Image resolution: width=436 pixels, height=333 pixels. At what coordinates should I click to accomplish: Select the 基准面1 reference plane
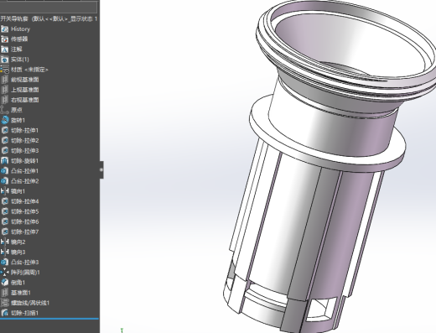[x=20, y=293]
